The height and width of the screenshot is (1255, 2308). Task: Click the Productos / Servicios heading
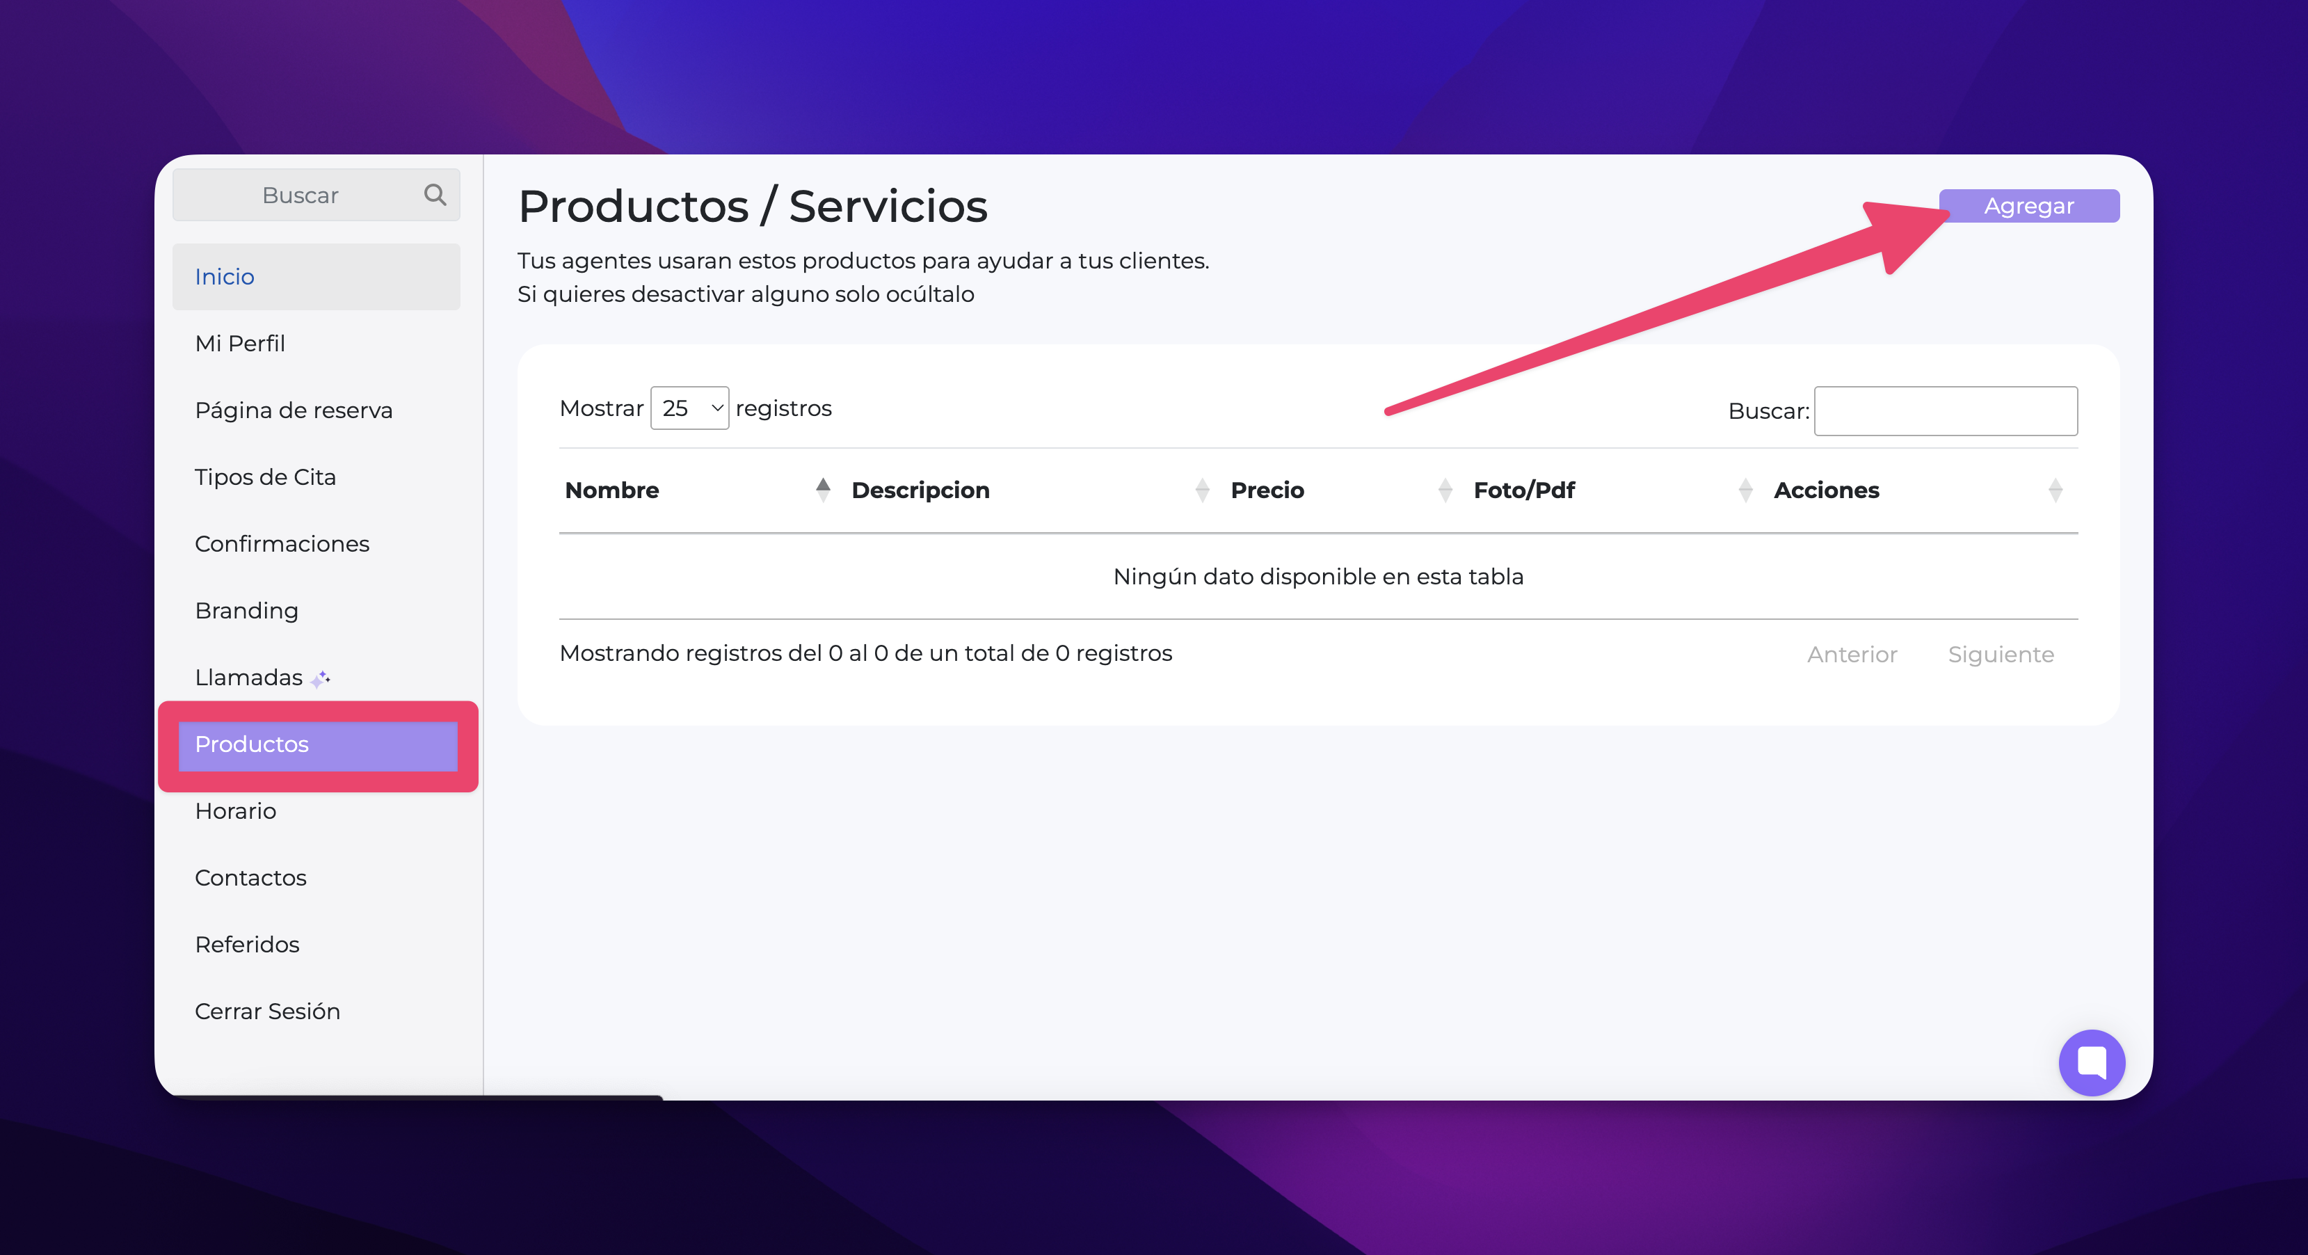point(753,207)
